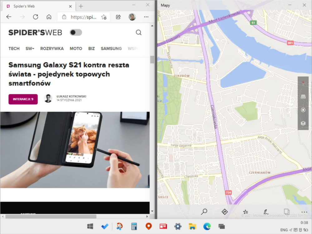
Task: Click the INTERAKCJI: 9 button
Action: pyautogui.click(x=23, y=99)
